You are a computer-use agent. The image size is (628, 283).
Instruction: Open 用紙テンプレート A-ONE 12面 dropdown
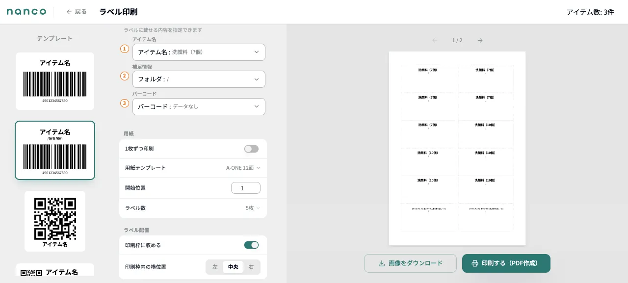click(243, 168)
